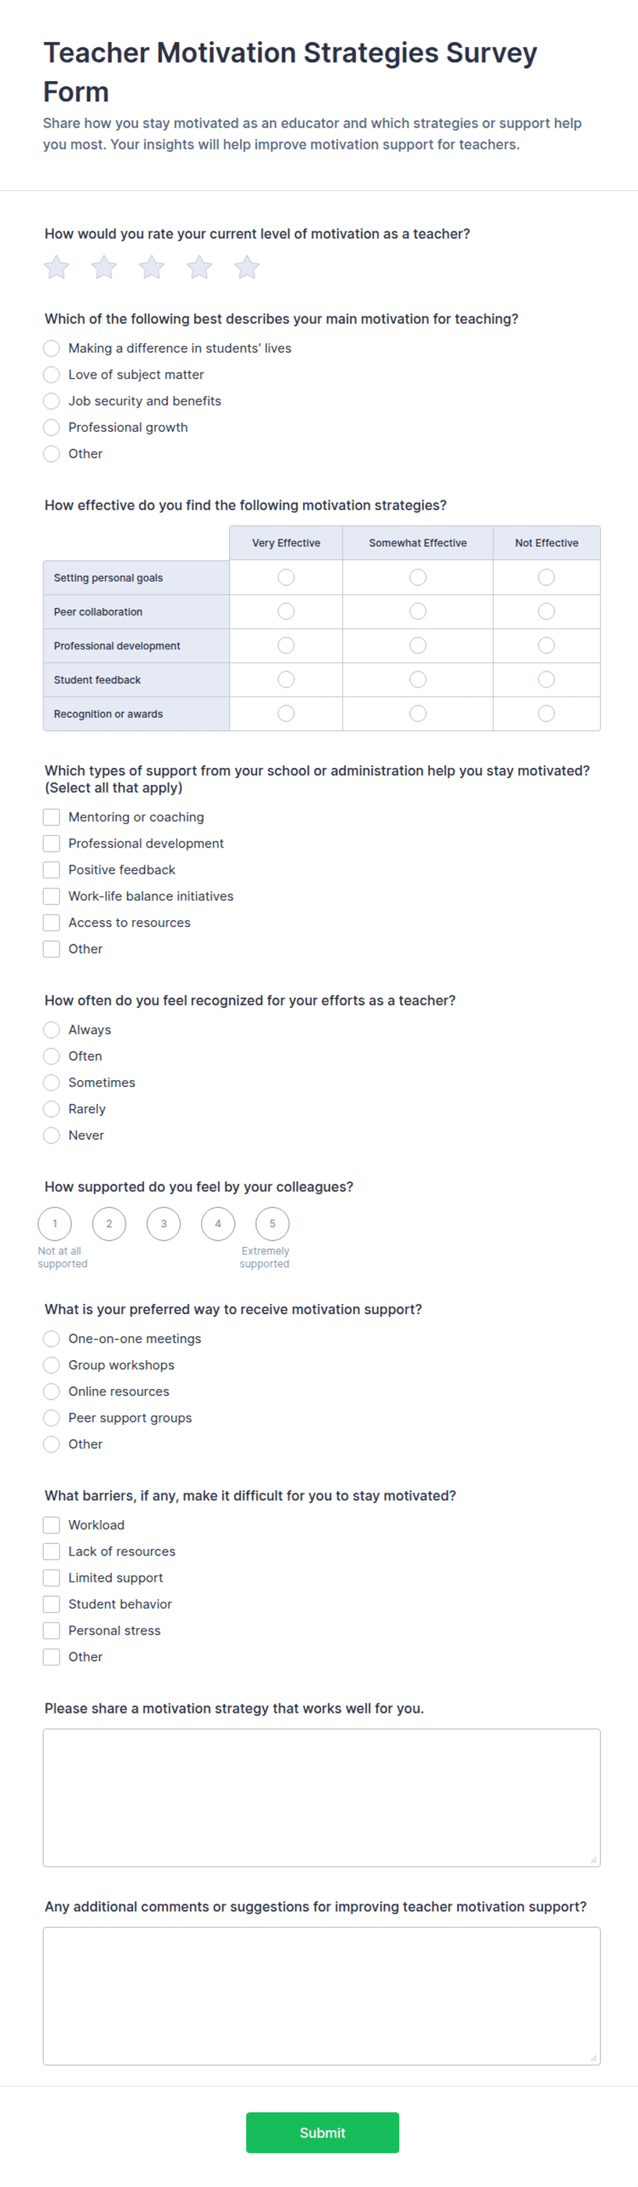Select 'Love of subject matter' radio option
The height and width of the screenshot is (2187, 638).
point(51,375)
